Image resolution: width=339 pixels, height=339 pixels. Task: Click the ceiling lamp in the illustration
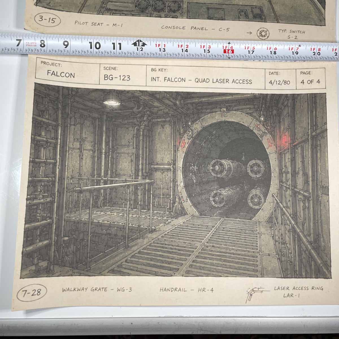(112, 99)
